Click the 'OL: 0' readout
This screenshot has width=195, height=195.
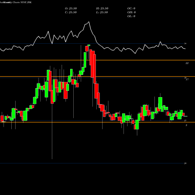[131, 16]
